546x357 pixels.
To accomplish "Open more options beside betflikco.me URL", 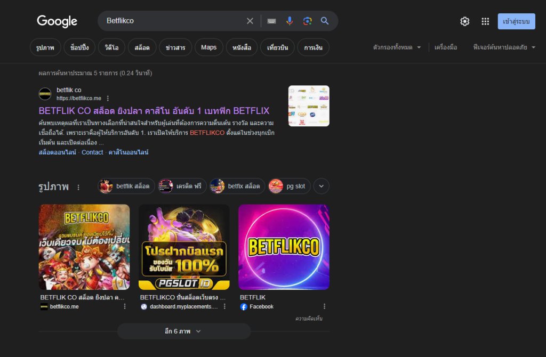I will 108,99.
